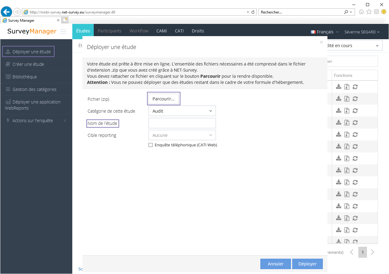Image resolution: width=389 pixels, height=274 pixels.
Task: Click the refresh icon in the topmost Fonctions row
Action: point(355,87)
